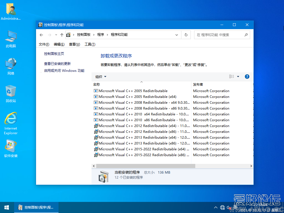Open the change-view options dropdown
The width and height of the screenshot is (284, 213).
(x=234, y=76)
